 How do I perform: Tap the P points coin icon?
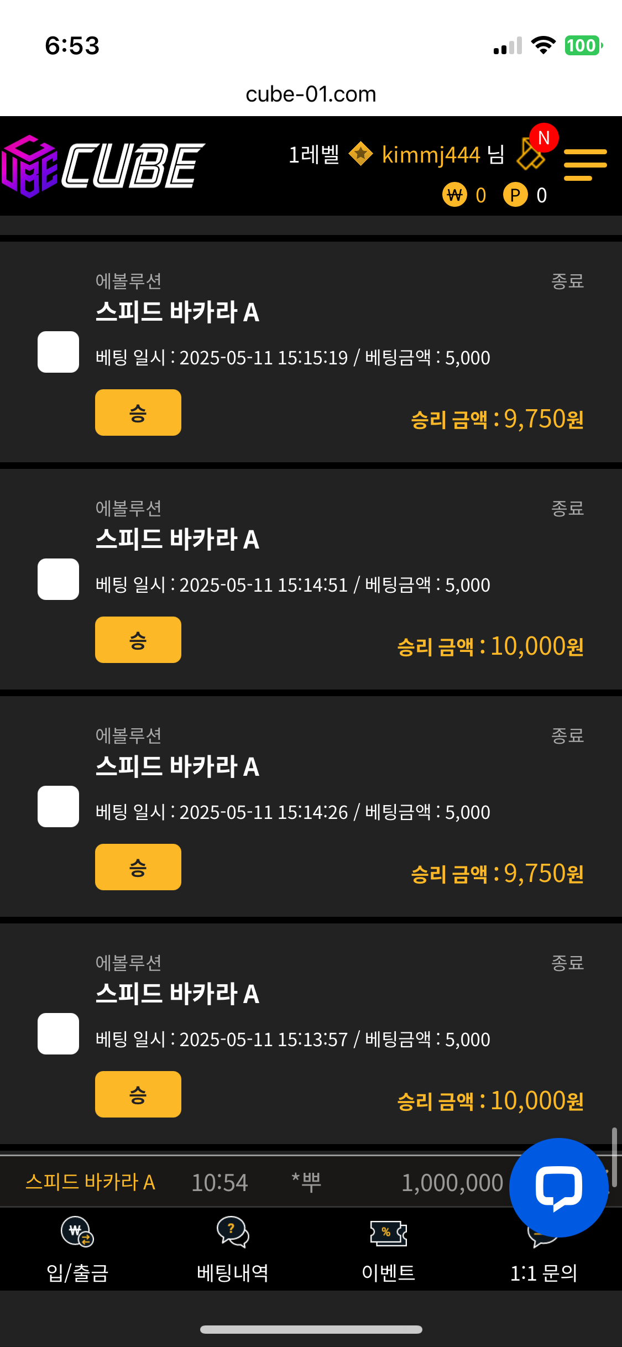pyautogui.click(x=515, y=195)
